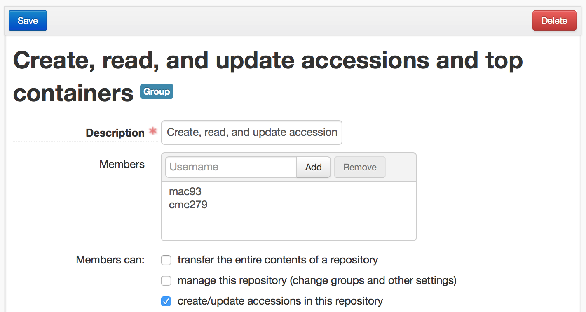Image resolution: width=586 pixels, height=312 pixels.
Task: Click the blue Save button
Action: coord(28,21)
